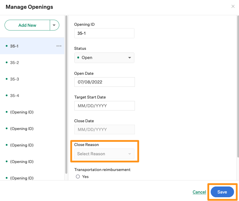239x201 pixels.
Task: Click the green status dot beside 35-4
Action: pos(6,95)
